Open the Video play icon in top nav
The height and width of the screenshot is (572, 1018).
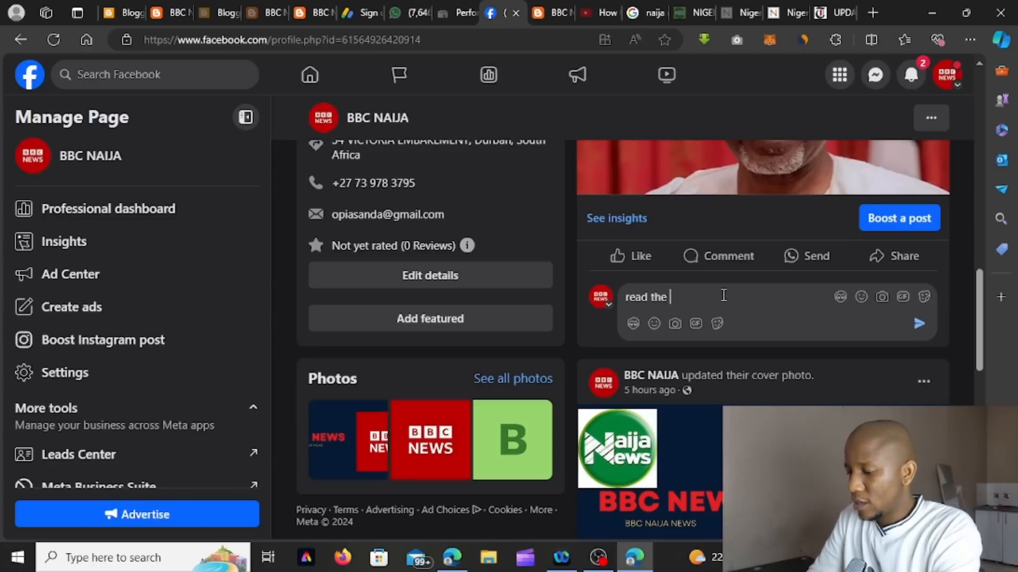[x=666, y=75]
